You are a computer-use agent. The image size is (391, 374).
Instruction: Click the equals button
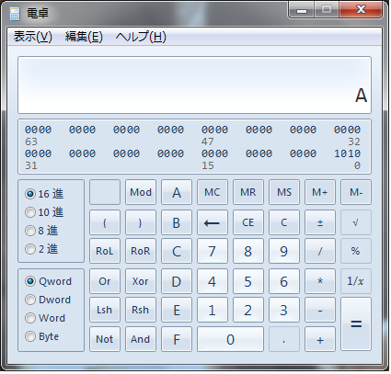(356, 324)
